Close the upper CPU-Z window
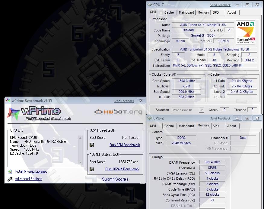This screenshot has width=264, height=209. point(257,5)
